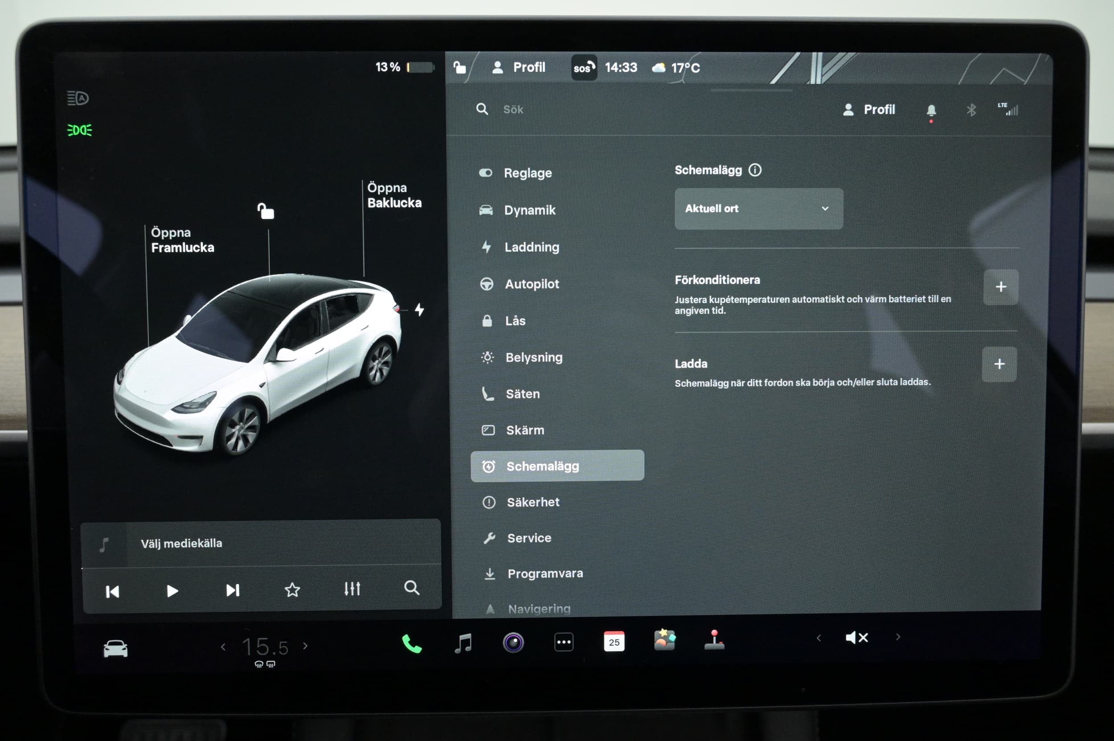Decrease temperature with left chevron
The height and width of the screenshot is (741, 1114).
pos(223,647)
